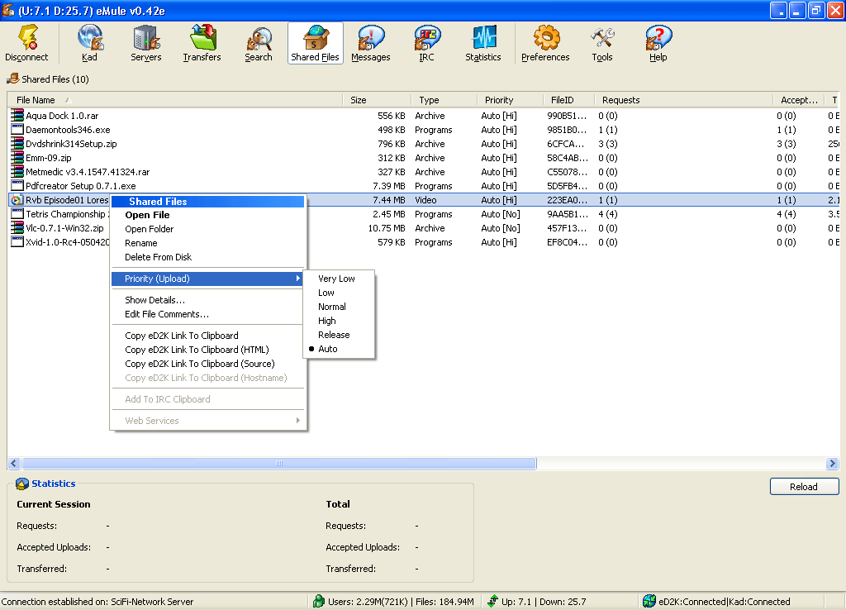Sort the list by Accepted column
This screenshot has width=846, height=610.
pyautogui.click(x=800, y=100)
